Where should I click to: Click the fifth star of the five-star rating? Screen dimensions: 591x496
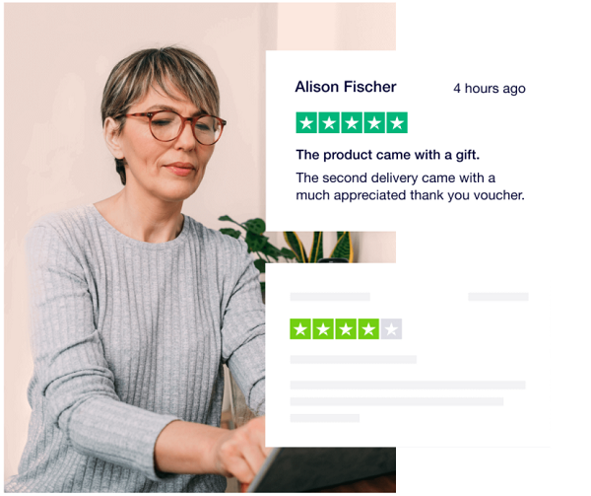click(397, 122)
